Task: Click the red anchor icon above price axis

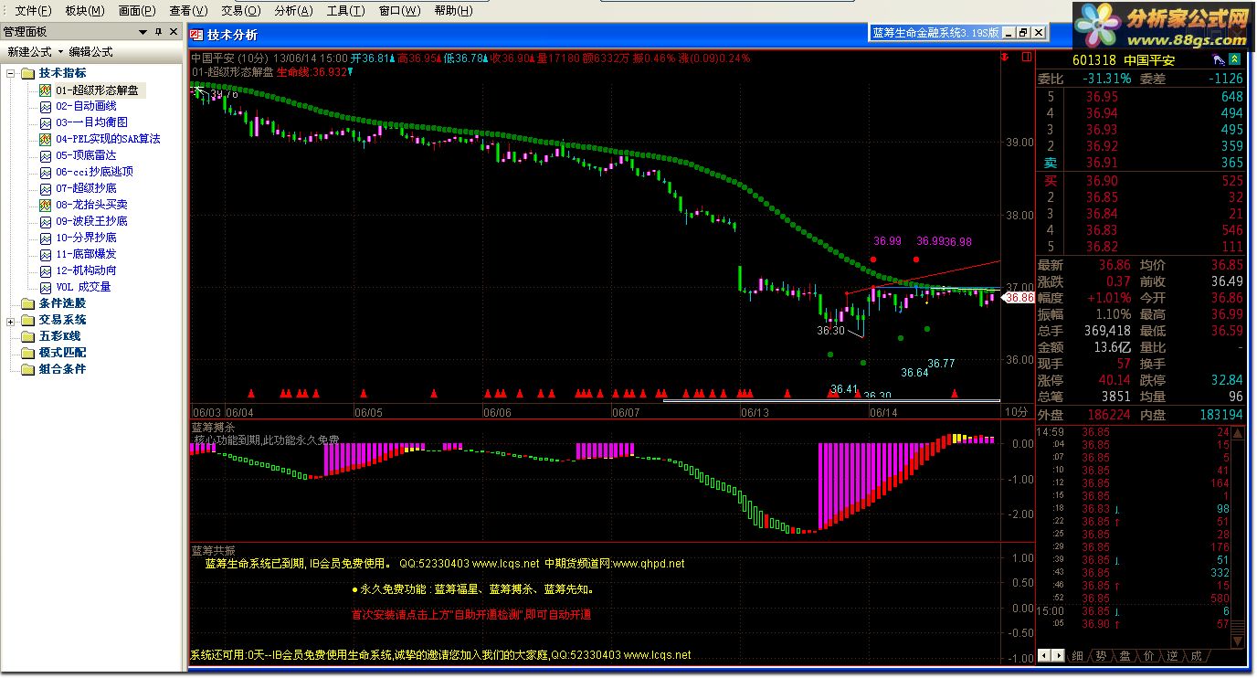Action: (x=1004, y=58)
